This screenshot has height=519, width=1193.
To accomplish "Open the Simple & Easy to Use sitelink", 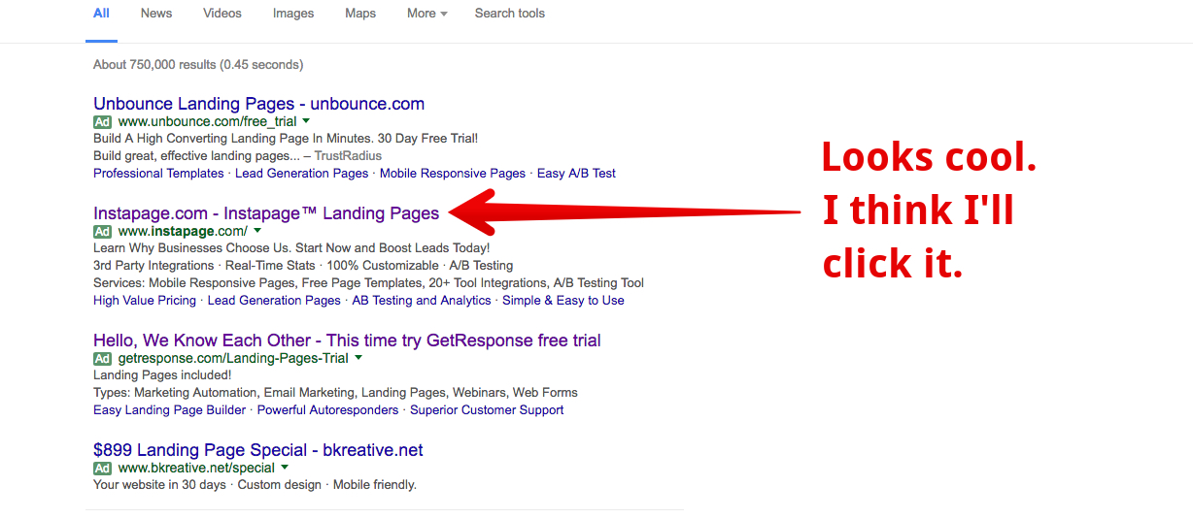I will coord(563,301).
